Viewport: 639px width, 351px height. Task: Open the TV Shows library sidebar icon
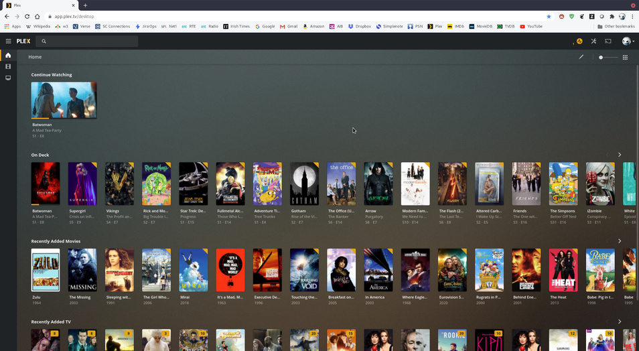coord(8,78)
